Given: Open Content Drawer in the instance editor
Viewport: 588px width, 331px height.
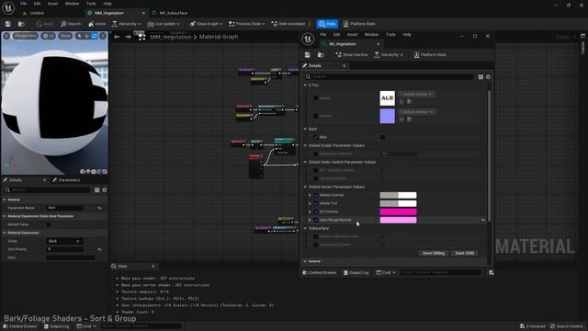Looking at the screenshot, I should click(x=320, y=273).
